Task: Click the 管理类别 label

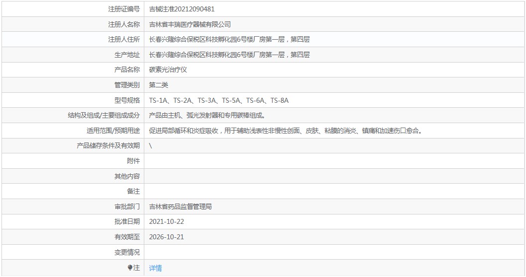Action: tap(127, 85)
